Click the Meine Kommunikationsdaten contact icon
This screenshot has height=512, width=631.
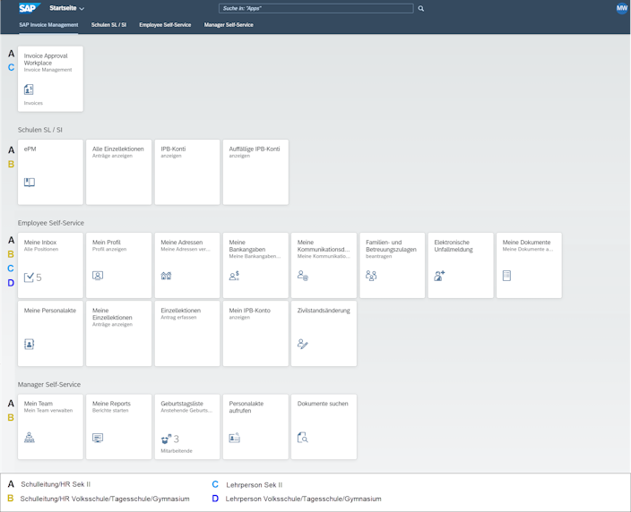click(x=303, y=276)
